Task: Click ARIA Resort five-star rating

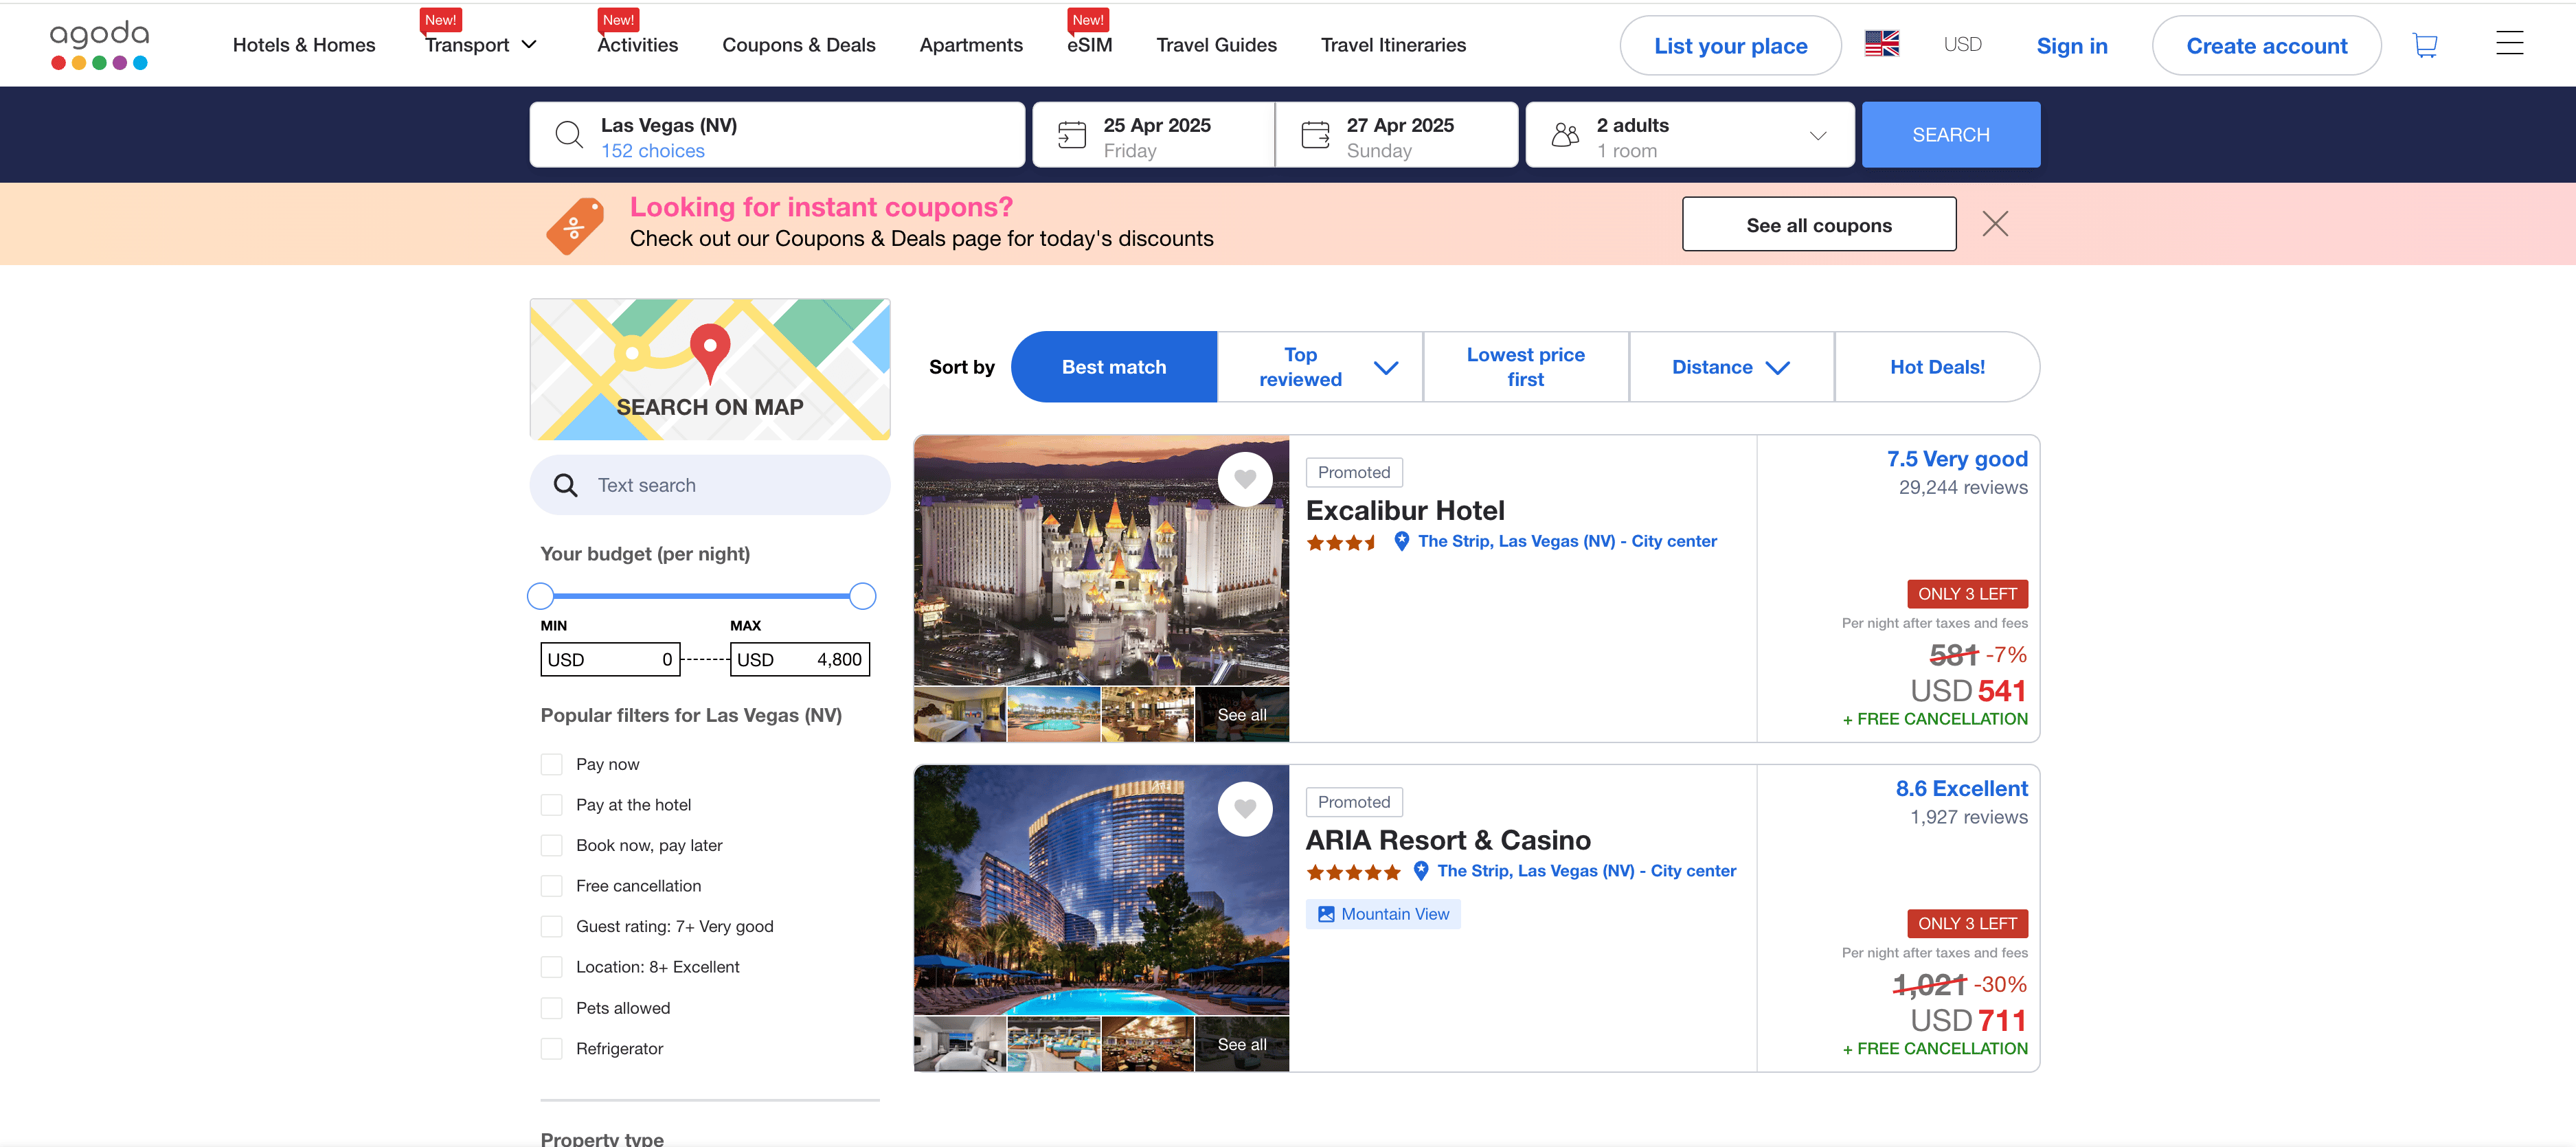Action: pos(1353,872)
